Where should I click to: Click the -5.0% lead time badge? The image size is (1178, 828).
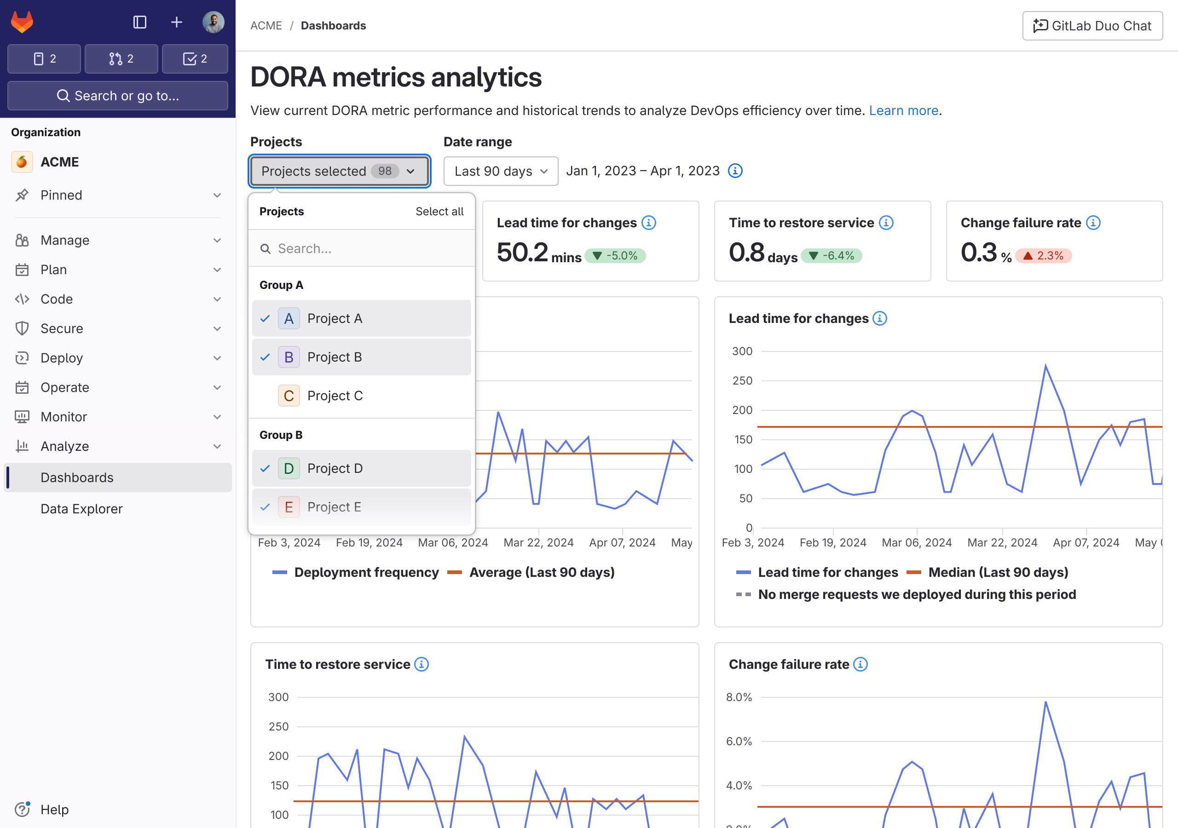click(615, 255)
